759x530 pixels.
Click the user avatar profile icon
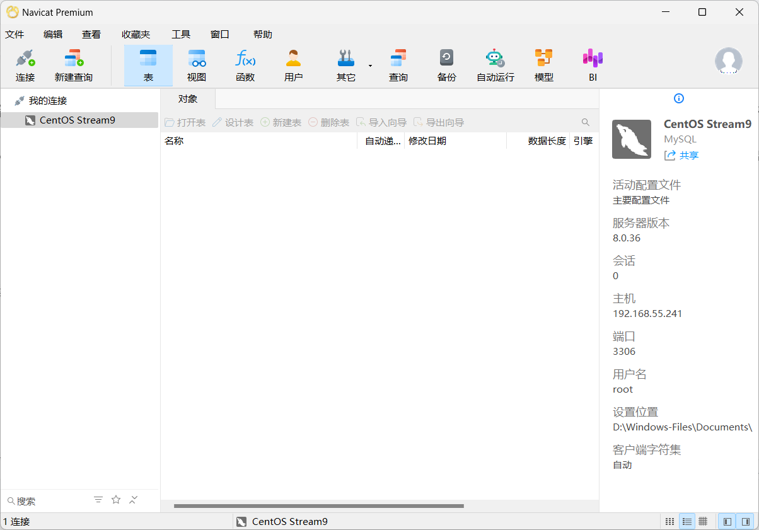coord(728,60)
